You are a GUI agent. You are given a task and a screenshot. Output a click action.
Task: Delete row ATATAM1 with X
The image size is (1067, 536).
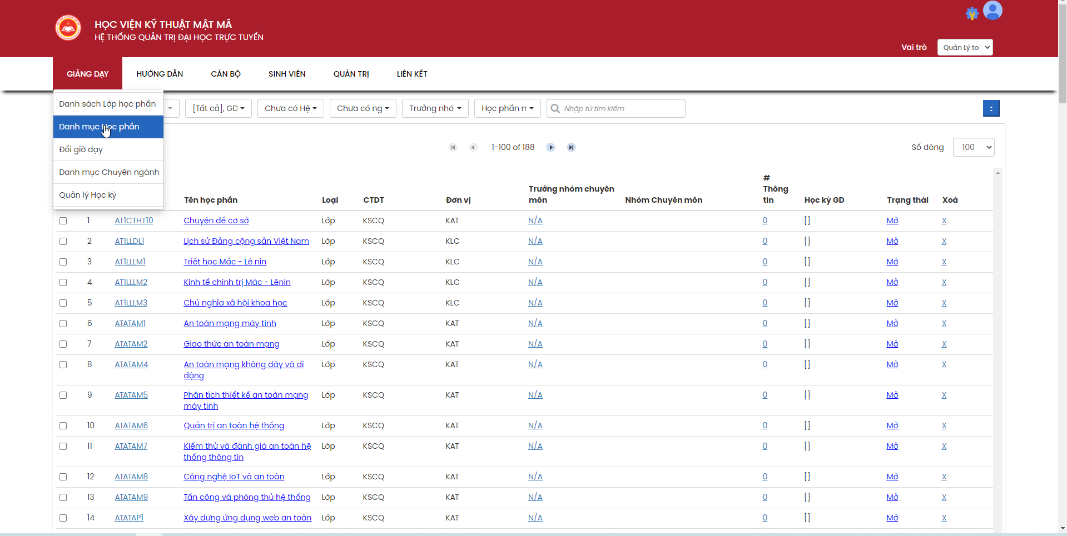click(x=944, y=323)
